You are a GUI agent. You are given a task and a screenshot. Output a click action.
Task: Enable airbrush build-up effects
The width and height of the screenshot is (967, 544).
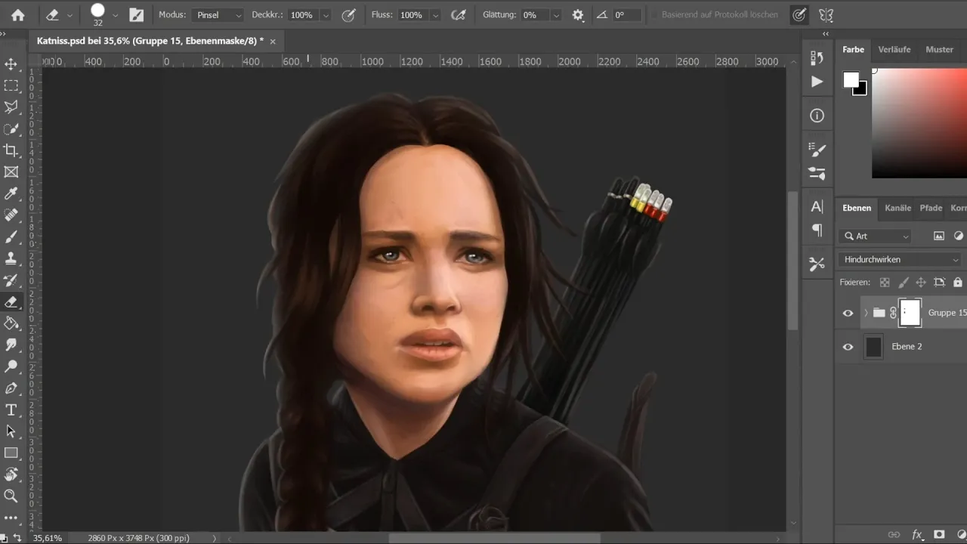click(x=458, y=15)
